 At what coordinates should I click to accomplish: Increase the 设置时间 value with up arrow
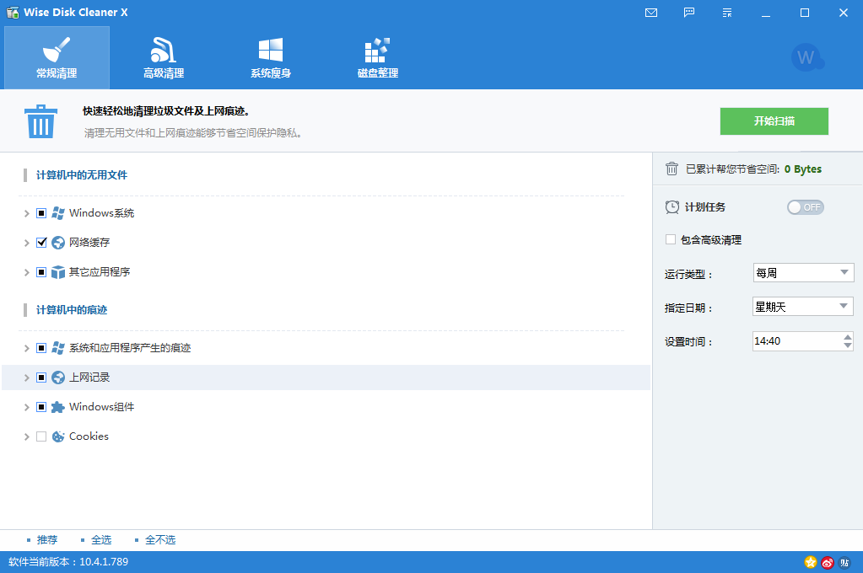tap(848, 336)
